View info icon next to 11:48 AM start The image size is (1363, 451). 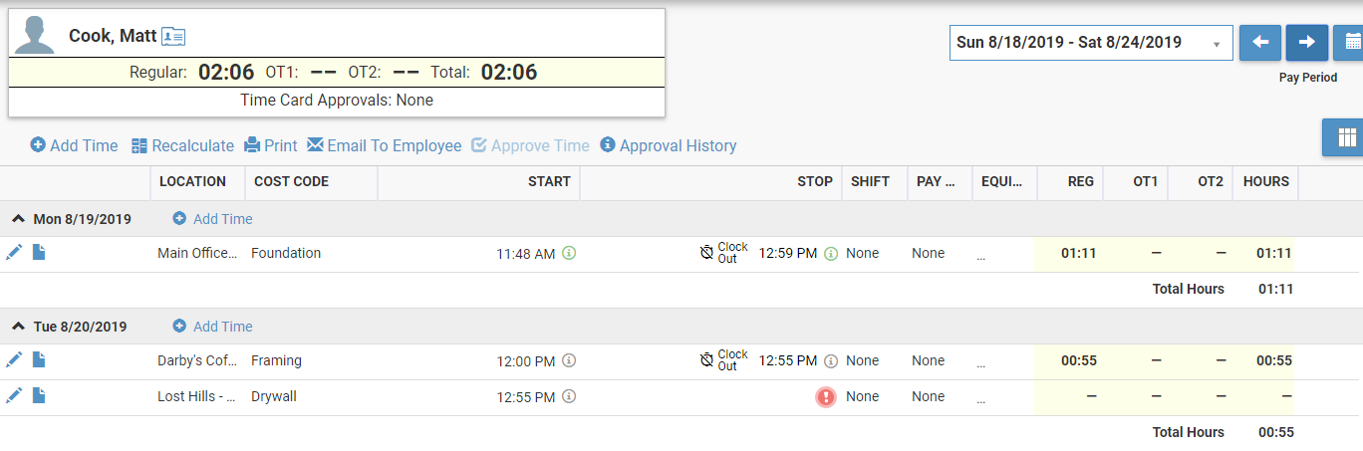pos(569,254)
